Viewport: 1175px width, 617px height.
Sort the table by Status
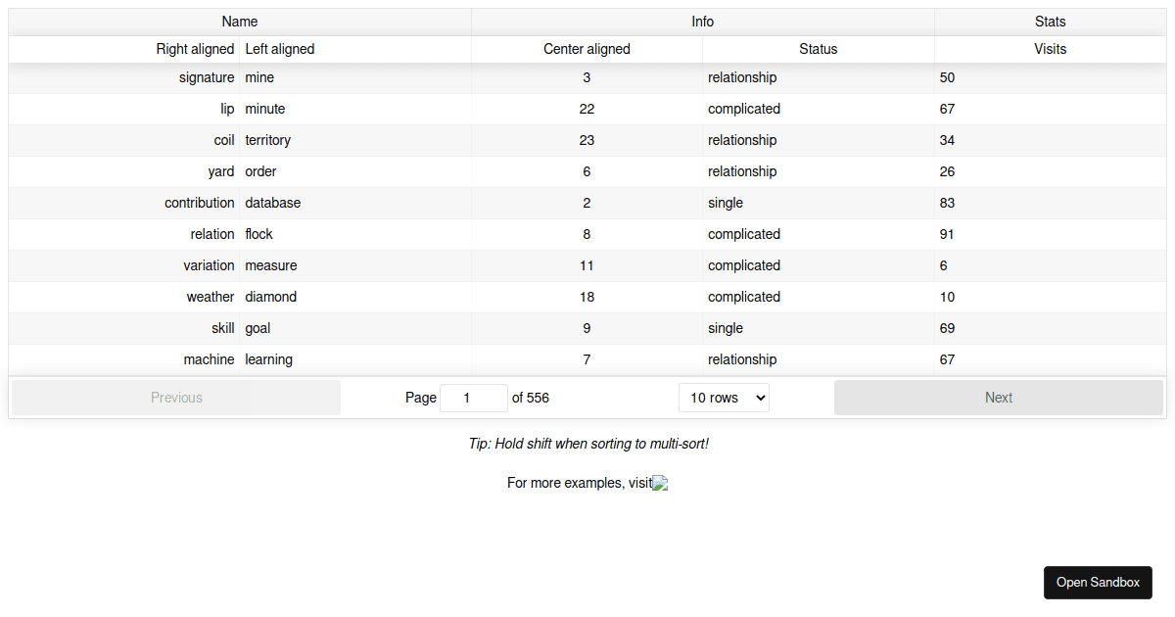[x=819, y=49]
